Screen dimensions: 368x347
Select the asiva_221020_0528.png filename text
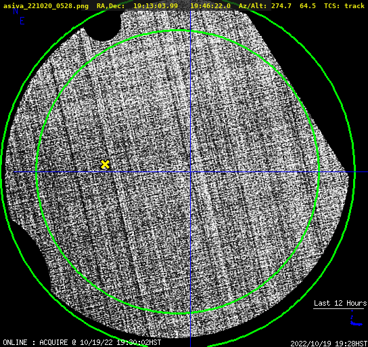[46, 6]
